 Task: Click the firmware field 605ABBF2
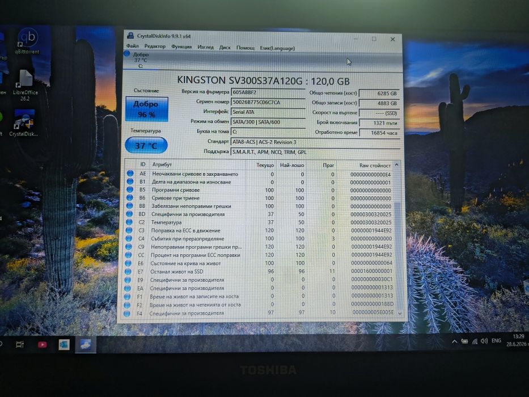pos(268,92)
